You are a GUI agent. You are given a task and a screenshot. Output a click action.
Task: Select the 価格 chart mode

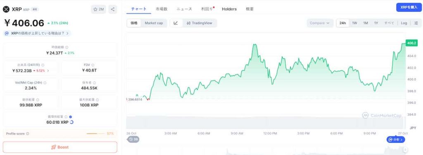134,23
